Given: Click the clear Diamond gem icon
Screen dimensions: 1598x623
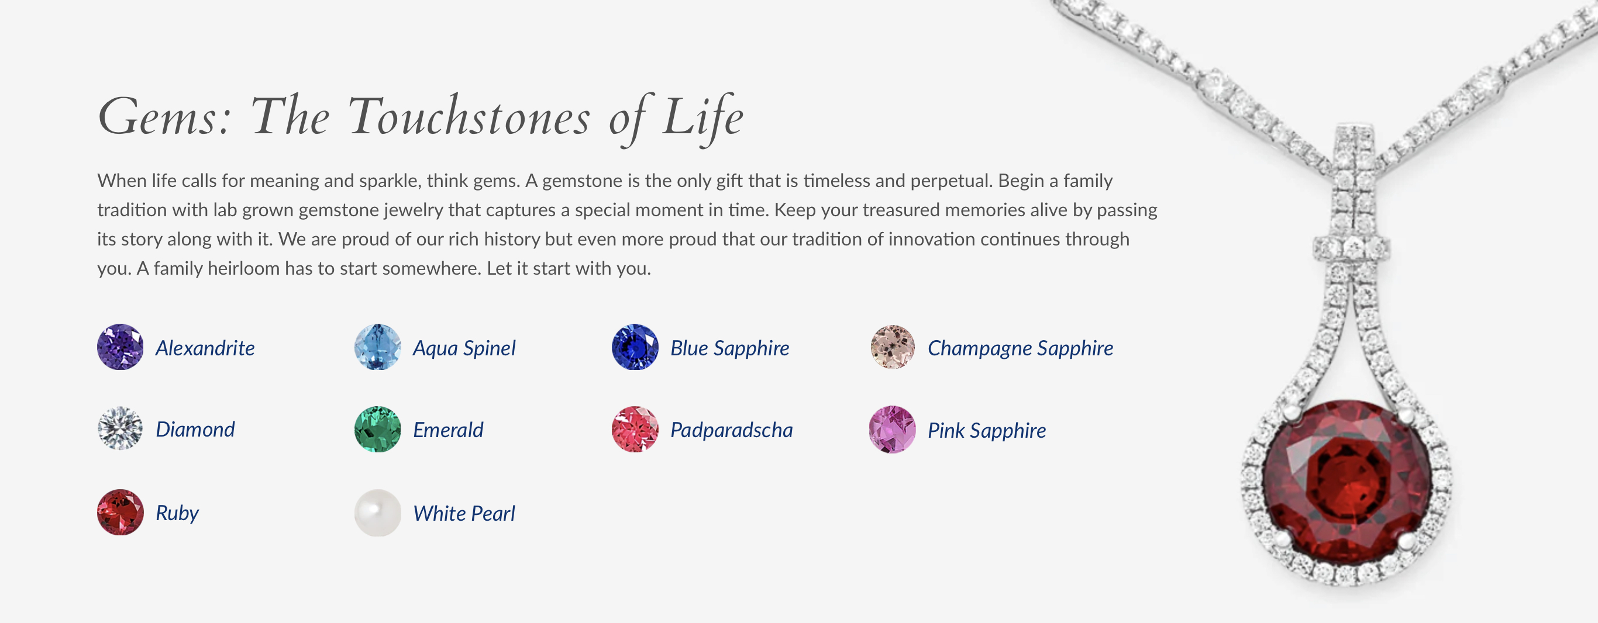Looking at the screenshot, I should (120, 429).
